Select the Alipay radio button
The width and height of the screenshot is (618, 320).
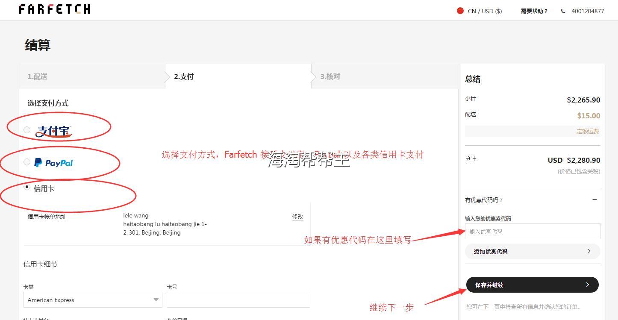(27, 130)
